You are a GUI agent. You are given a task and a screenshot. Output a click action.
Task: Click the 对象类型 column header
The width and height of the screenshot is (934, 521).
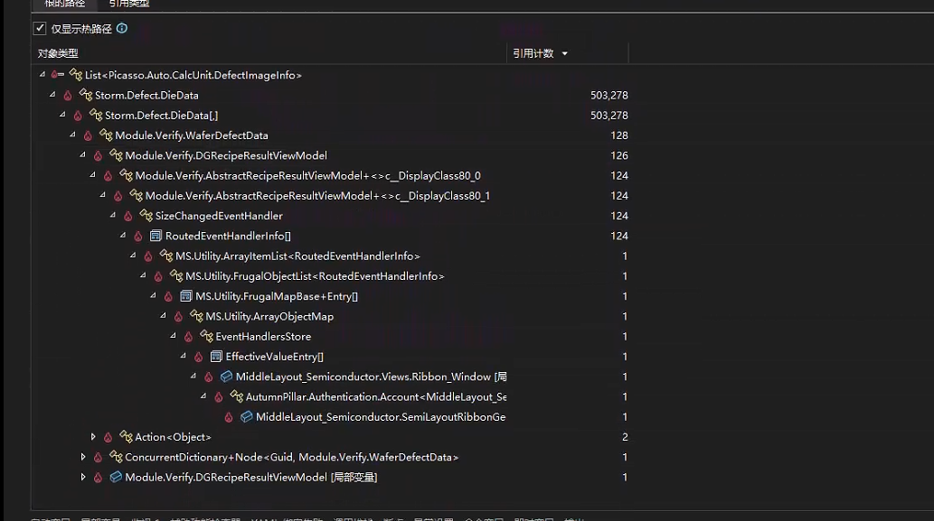(59, 54)
